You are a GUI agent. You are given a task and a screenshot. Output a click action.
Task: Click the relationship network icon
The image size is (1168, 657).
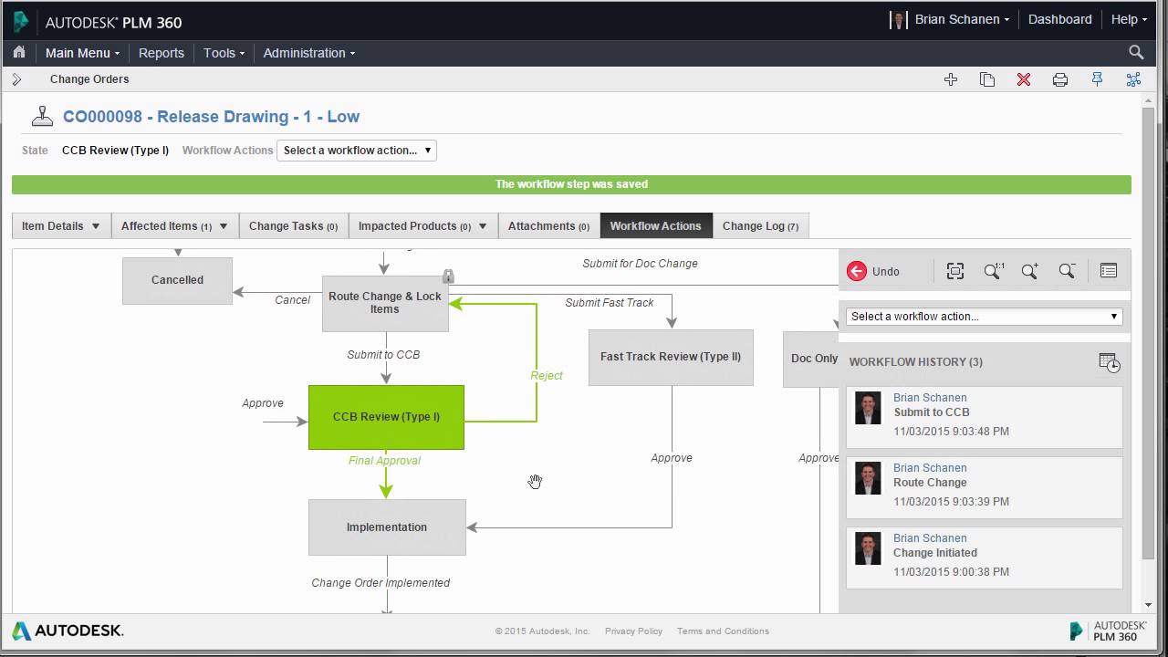coord(1133,79)
